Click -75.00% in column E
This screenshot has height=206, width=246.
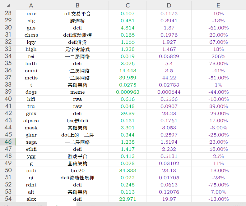click(219, 185)
